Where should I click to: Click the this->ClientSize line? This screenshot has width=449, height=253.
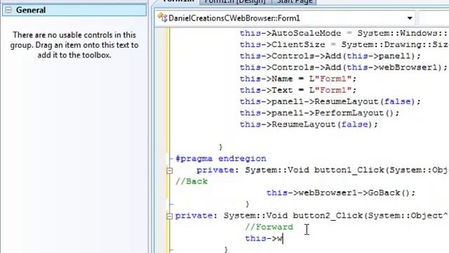coord(344,45)
